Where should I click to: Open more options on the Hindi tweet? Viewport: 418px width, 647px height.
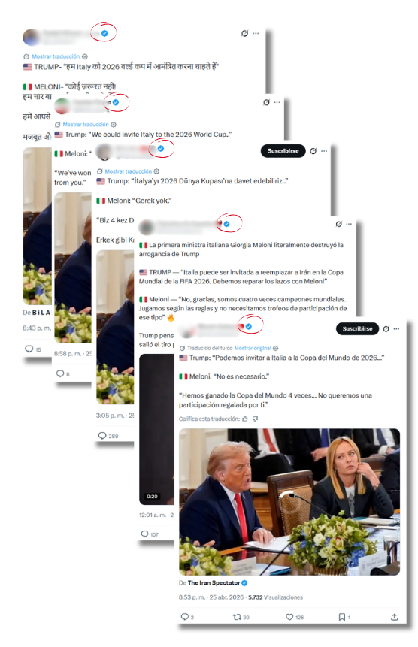256,33
